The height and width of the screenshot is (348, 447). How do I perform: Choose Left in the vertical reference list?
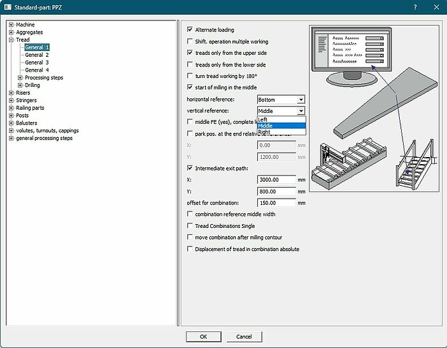(282, 119)
